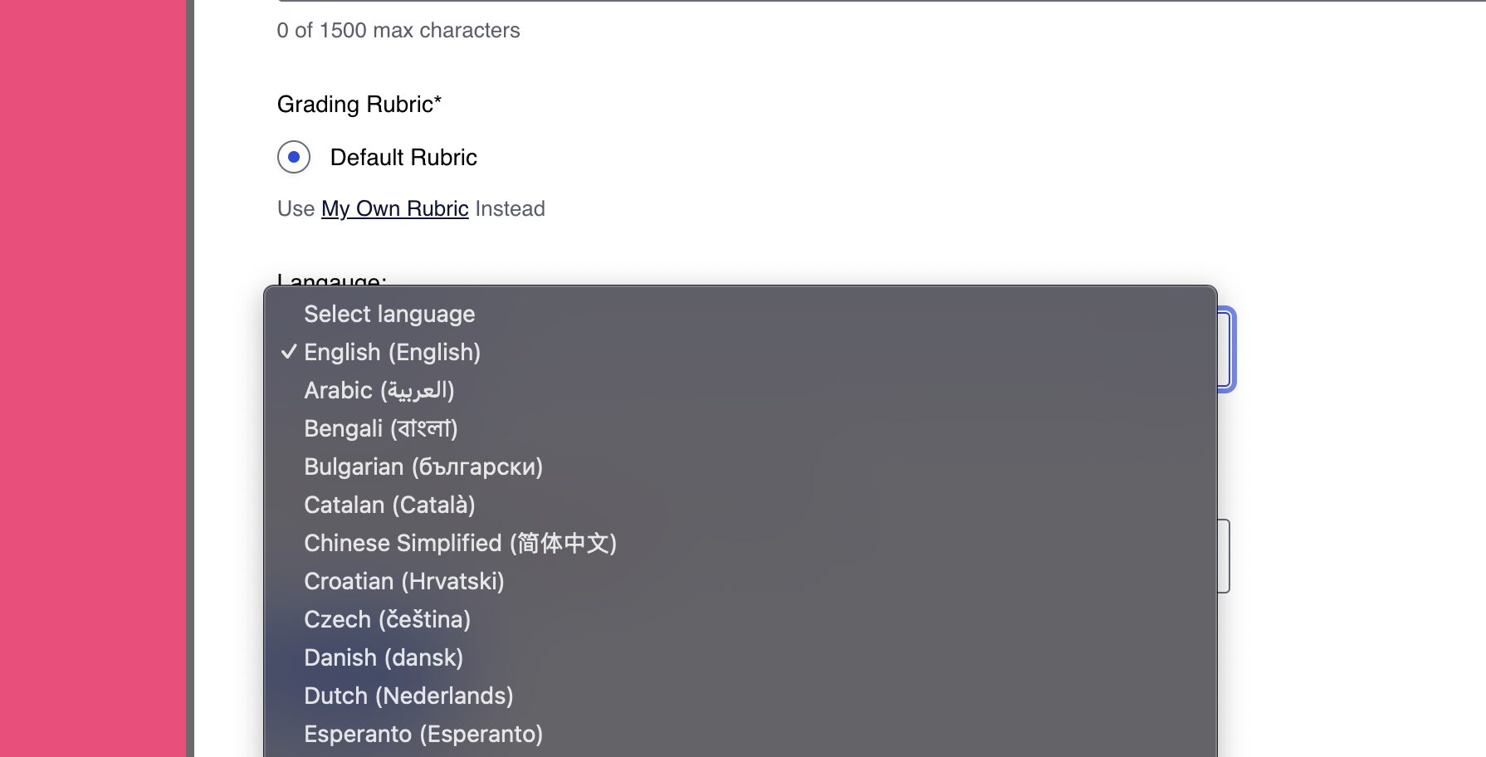Select the Bulgarian language option
The width and height of the screenshot is (1486, 757).
tap(423, 466)
